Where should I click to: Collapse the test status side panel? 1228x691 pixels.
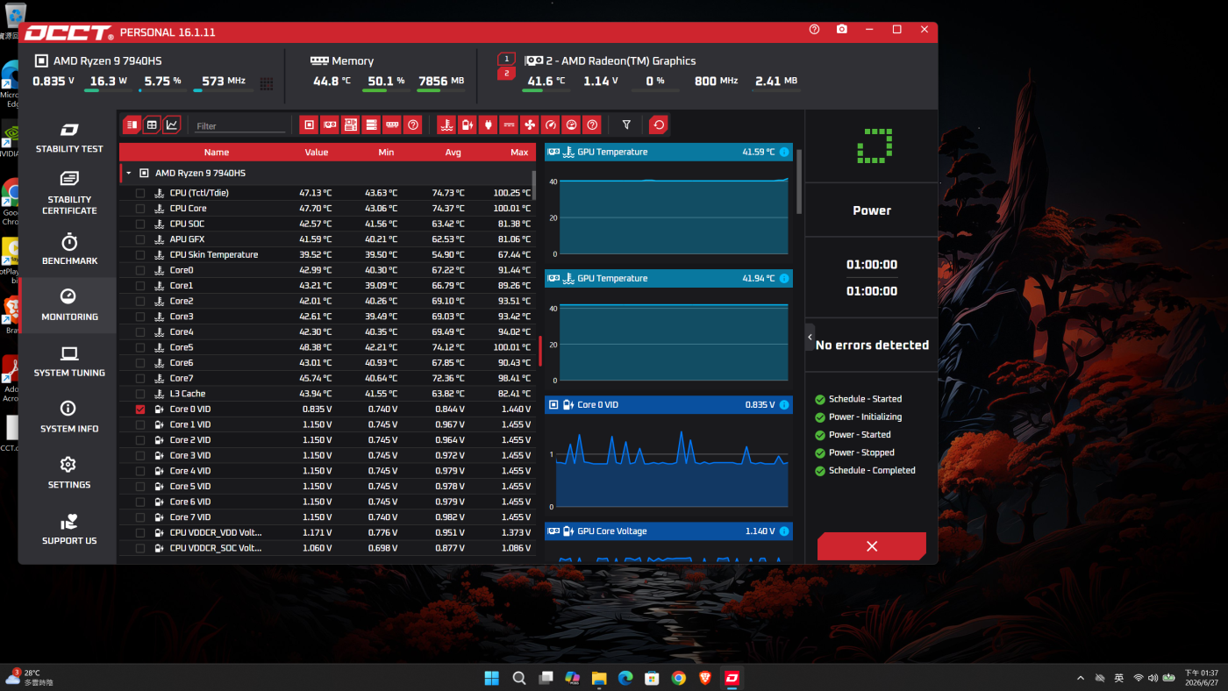click(810, 338)
